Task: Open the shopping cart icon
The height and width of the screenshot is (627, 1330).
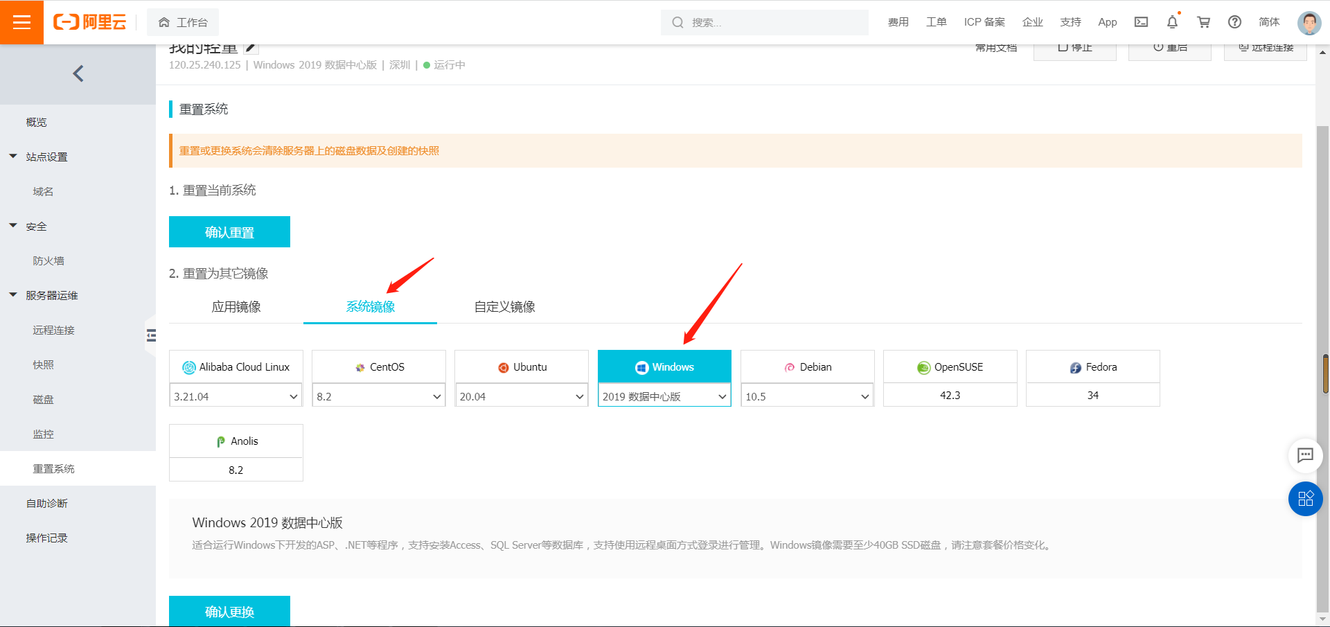Action: (x=1204, y=22)
